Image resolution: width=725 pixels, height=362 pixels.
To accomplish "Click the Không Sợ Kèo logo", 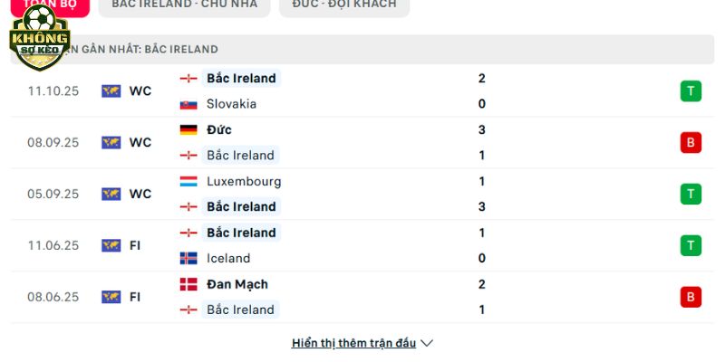I will (x=38, y=38).
